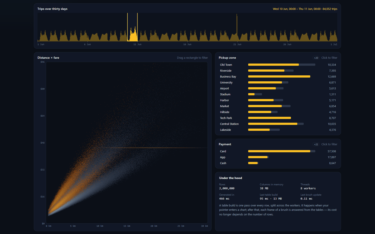Select the Business Bay zone row
This screenshot has height=234, width=375.
[278, 77]
